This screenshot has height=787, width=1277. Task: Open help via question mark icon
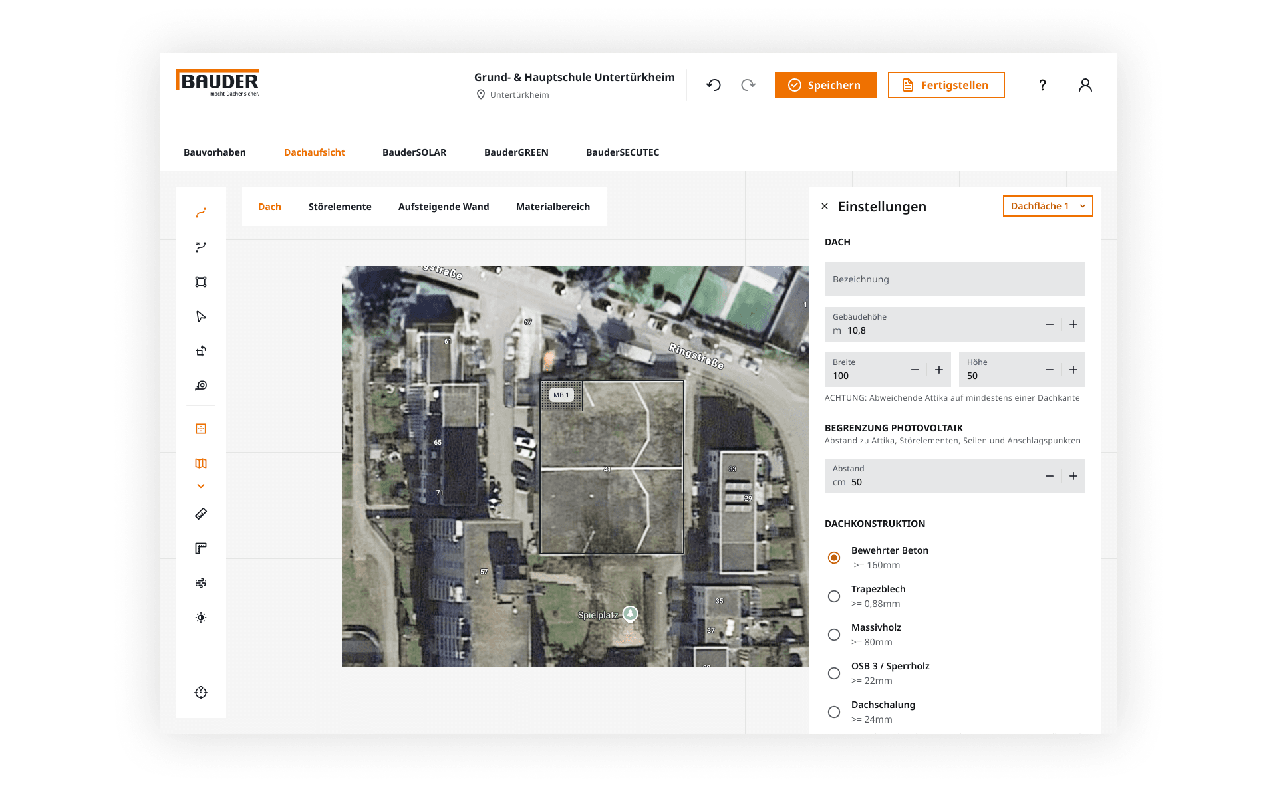pos(1042,85)
